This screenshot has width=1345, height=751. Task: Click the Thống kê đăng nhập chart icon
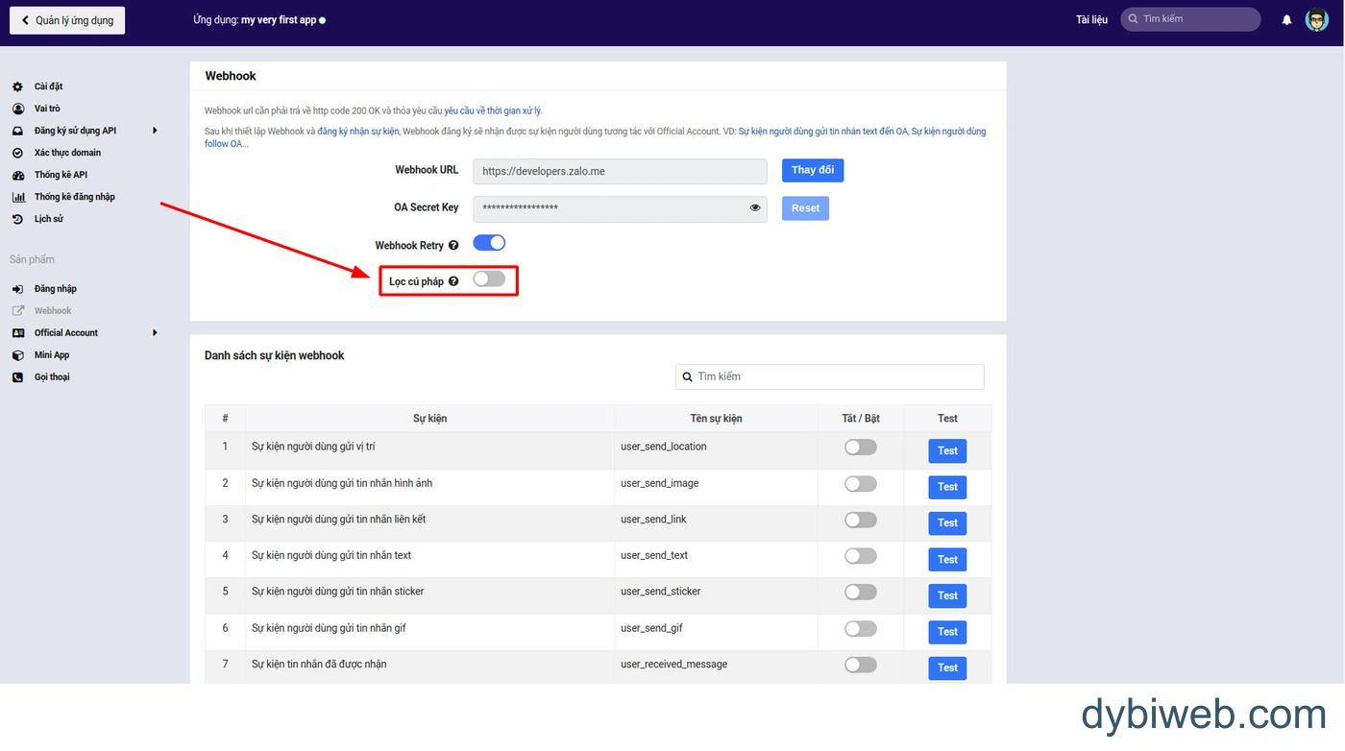click(x=17, y=197)
